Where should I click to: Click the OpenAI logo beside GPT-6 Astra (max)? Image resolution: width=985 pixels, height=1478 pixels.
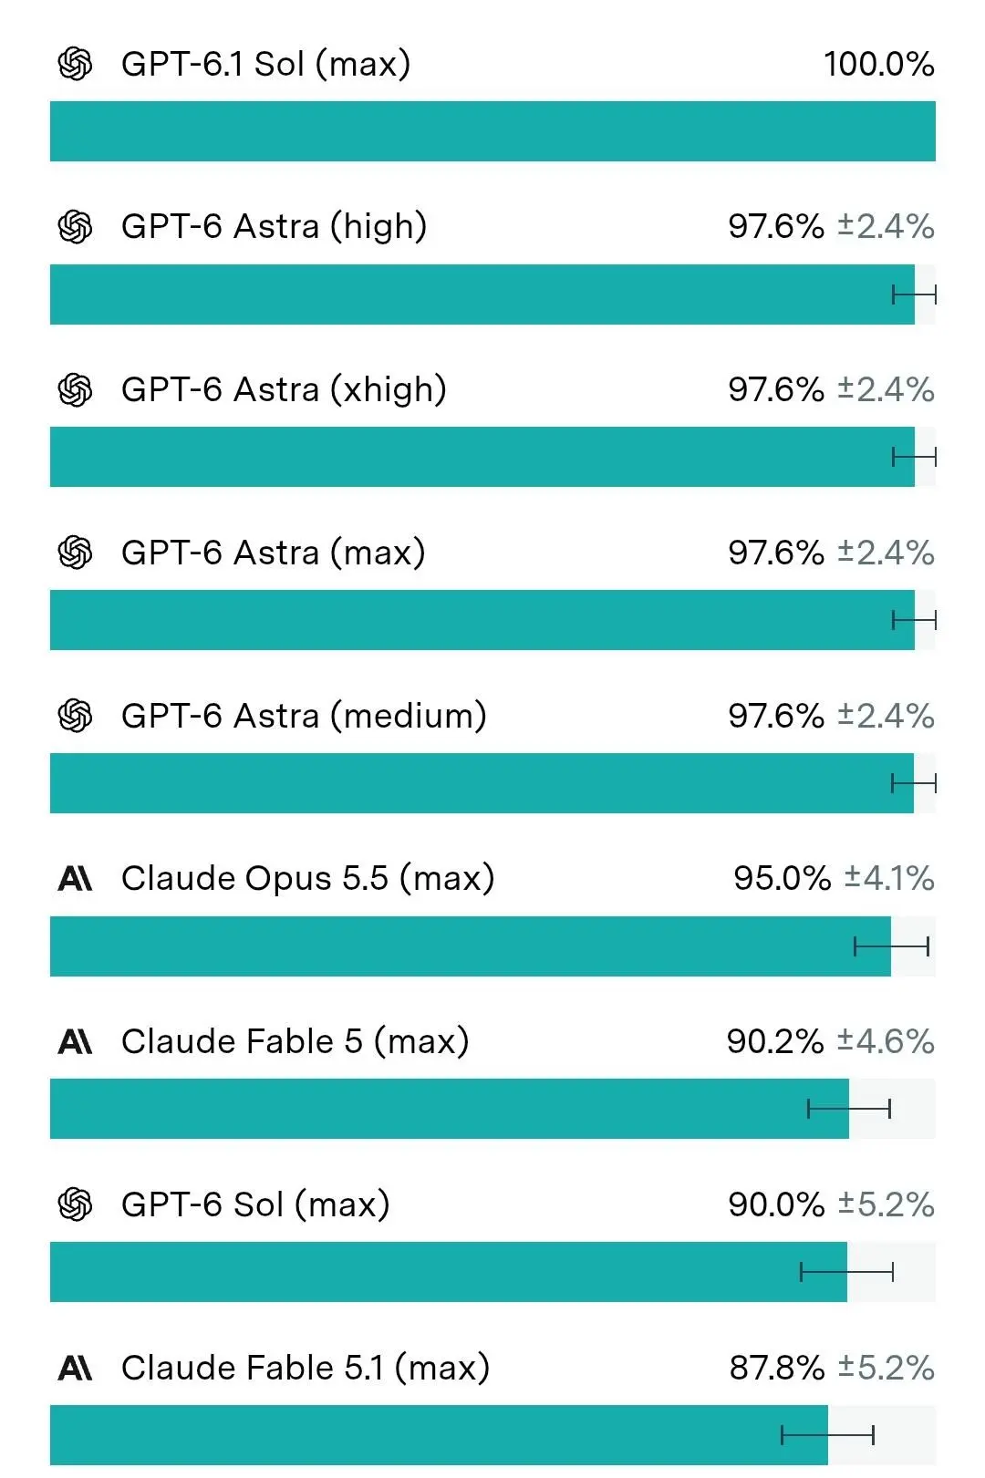tap(75, 553)
